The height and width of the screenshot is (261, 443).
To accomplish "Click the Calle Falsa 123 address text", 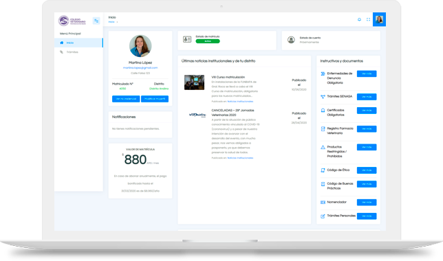I will click(140, 73).
